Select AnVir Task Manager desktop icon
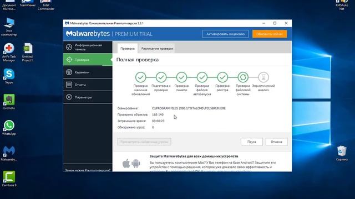 [9, 53]
